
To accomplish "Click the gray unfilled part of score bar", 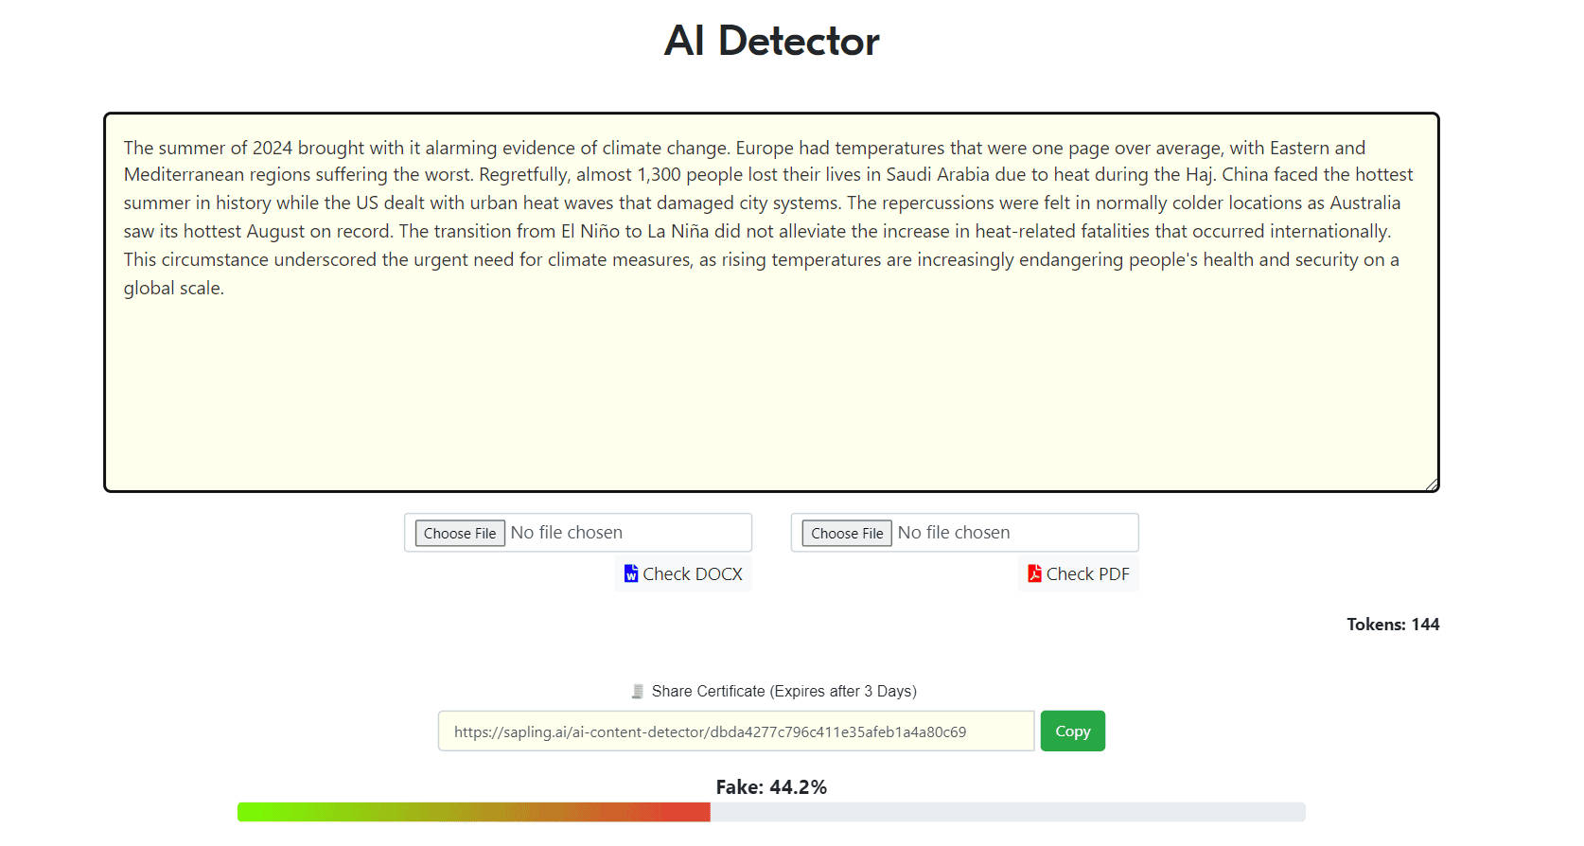I will coord(1008,812).
